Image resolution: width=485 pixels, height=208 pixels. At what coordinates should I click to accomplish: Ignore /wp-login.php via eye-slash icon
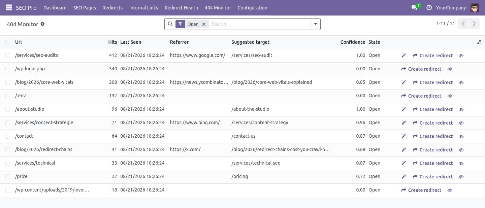[x=450, y=69]
